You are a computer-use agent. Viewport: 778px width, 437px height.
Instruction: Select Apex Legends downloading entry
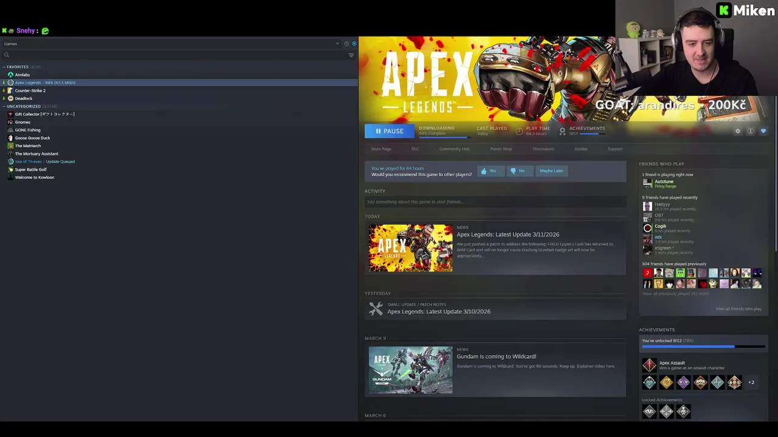coord(179,83)
